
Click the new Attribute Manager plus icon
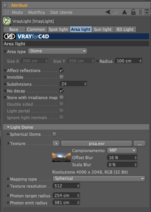pos(147,12)
